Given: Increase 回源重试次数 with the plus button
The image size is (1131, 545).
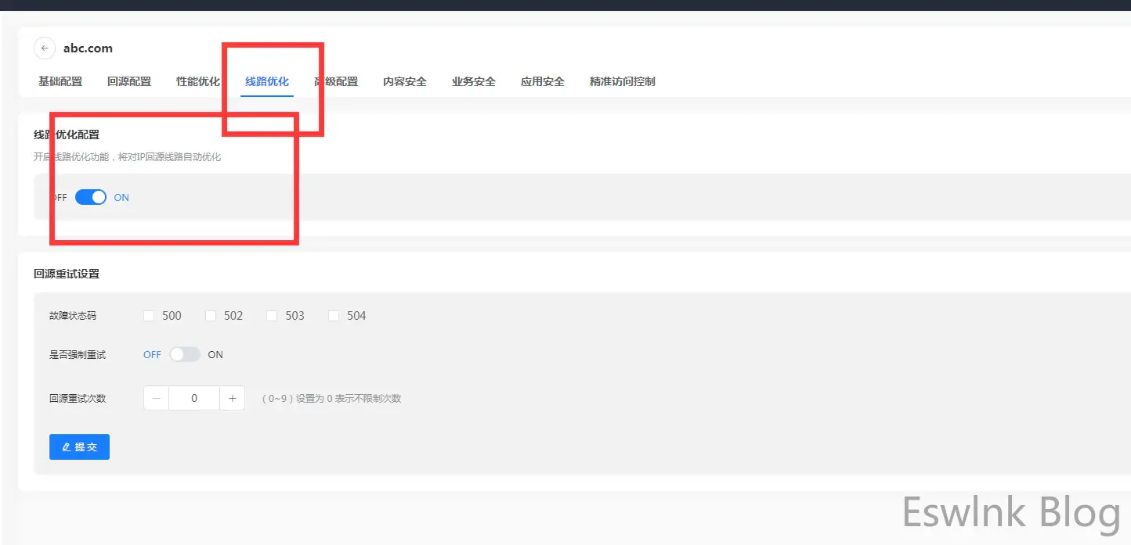Looking at the screenshot, I should [x=232, y=399].
